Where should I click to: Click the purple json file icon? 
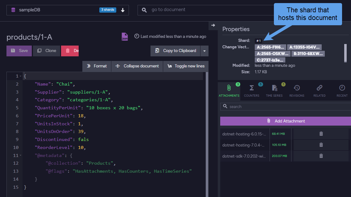tap(125, 37)
